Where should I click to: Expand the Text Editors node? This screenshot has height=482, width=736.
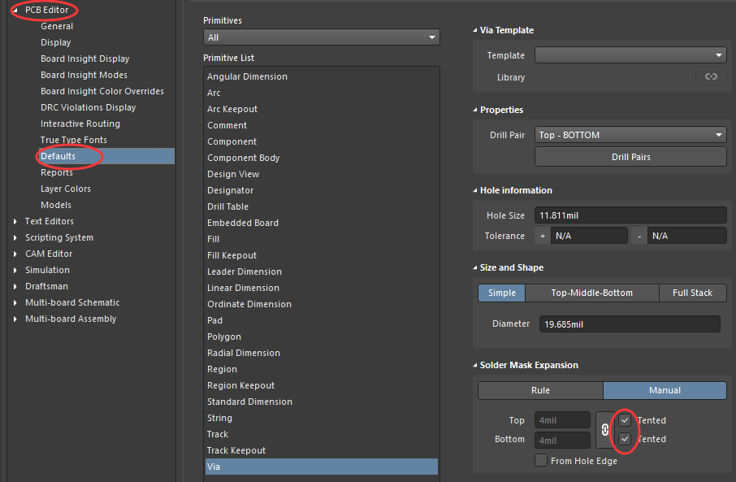click(x=15, y=221)
